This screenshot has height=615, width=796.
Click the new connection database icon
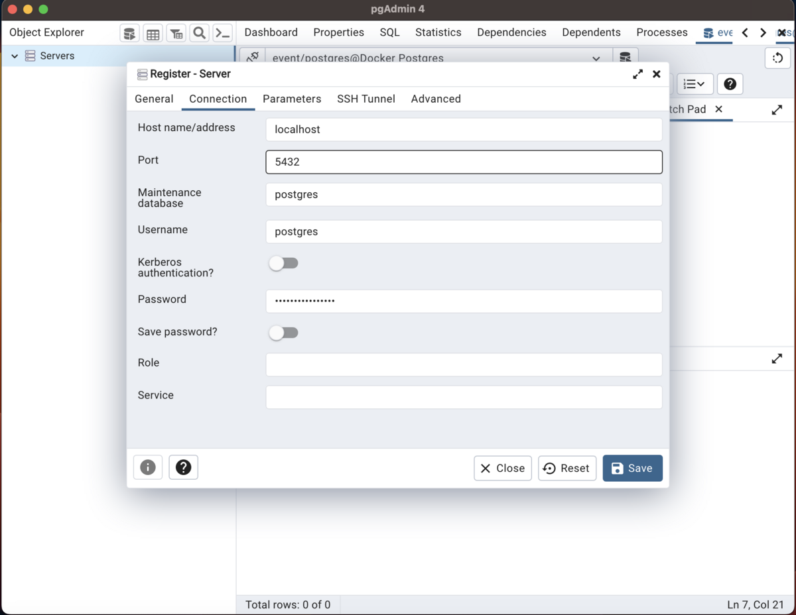[625, 57]
